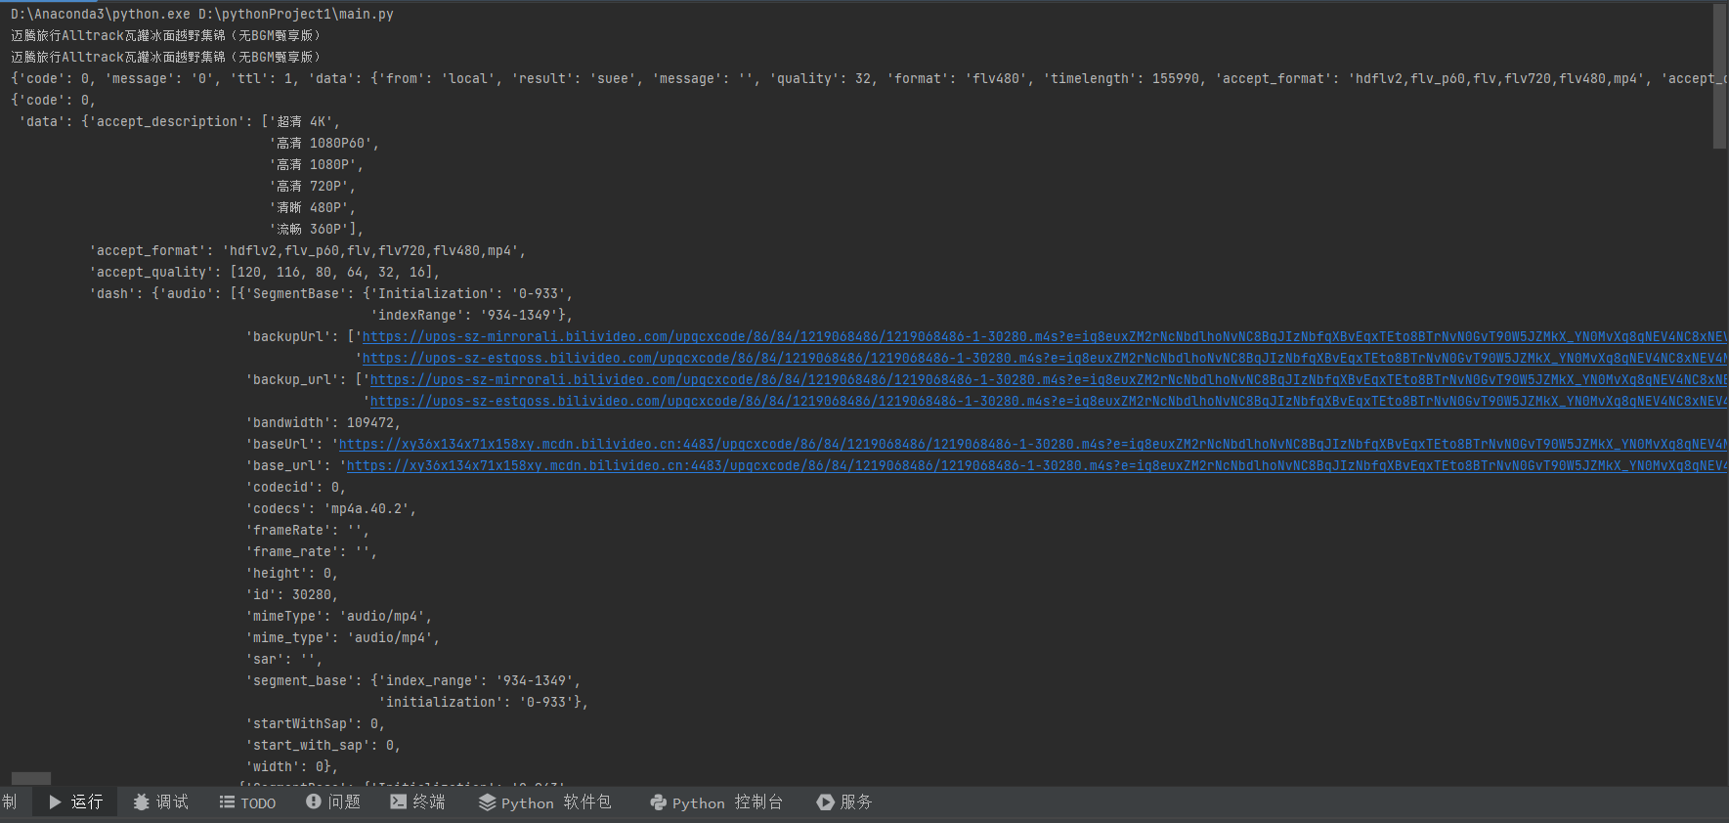Open estgoss link below the 'backup_url' row
The height and width of the screenshot is (823, 1729).
tap(1049, 402)
